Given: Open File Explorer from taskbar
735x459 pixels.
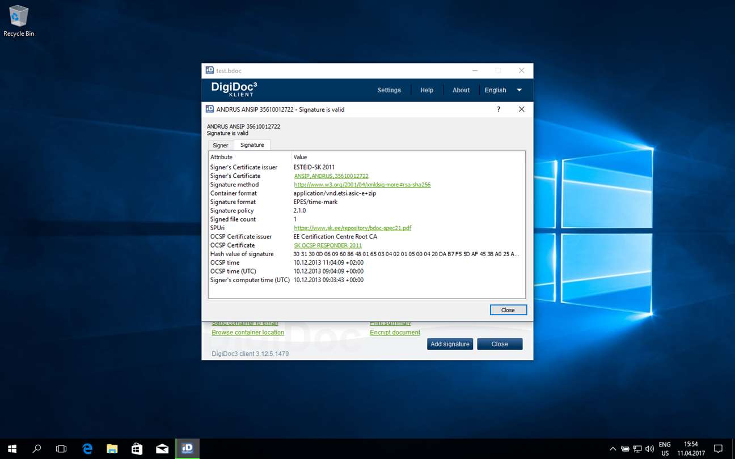Looking at the screenshot, I should click(x=112, y=449).
